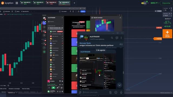This screenshot has height=97, width=173.
Task: Jump to bottom with Telegram down-arrow button
Action: (119, 85)
